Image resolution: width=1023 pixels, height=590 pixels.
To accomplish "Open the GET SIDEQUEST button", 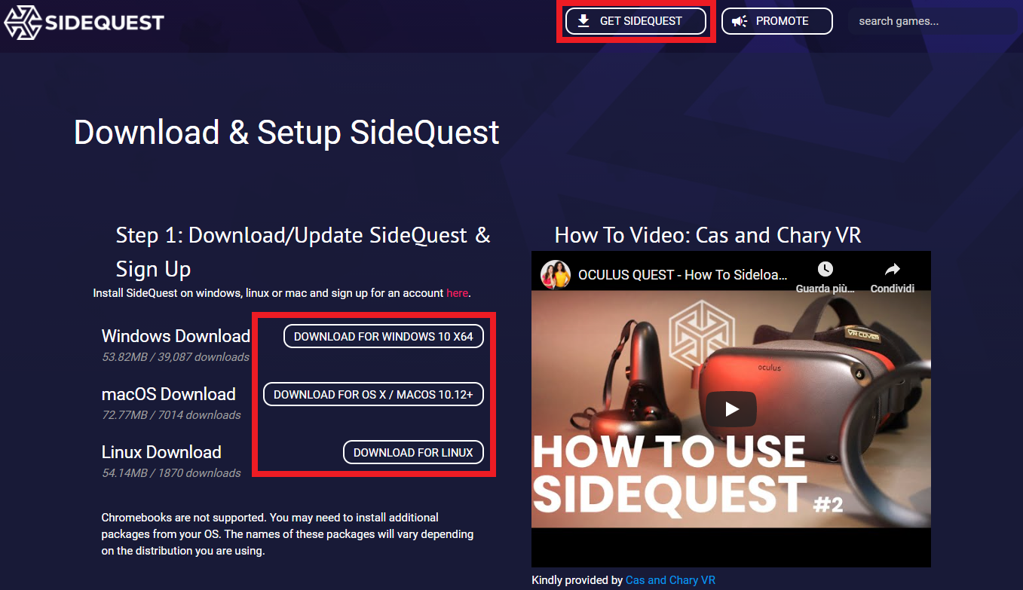I will [636, 21].
